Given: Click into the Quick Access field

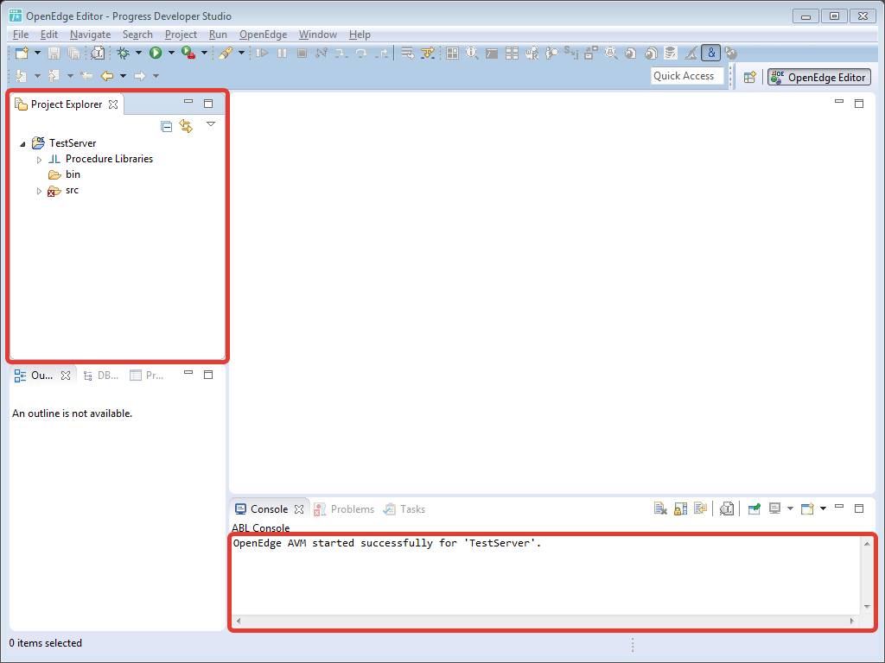Looking at the screenshot, I should [x=687, y=76].
